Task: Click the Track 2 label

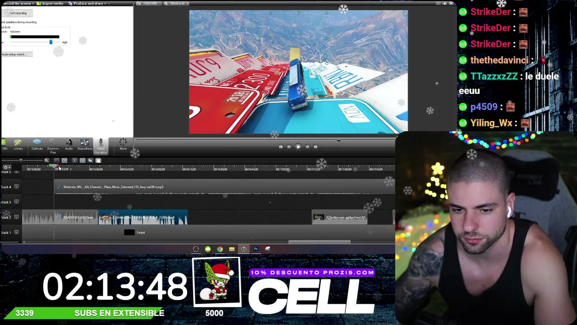Action: [6, 217]
